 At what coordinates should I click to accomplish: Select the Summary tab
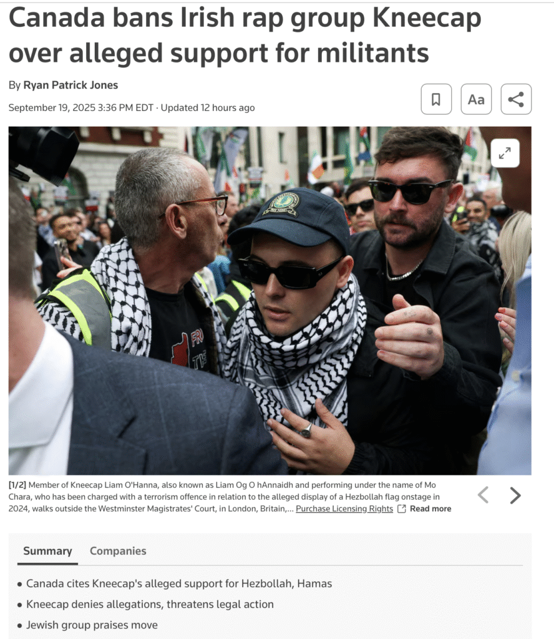(x=47, y=551)
